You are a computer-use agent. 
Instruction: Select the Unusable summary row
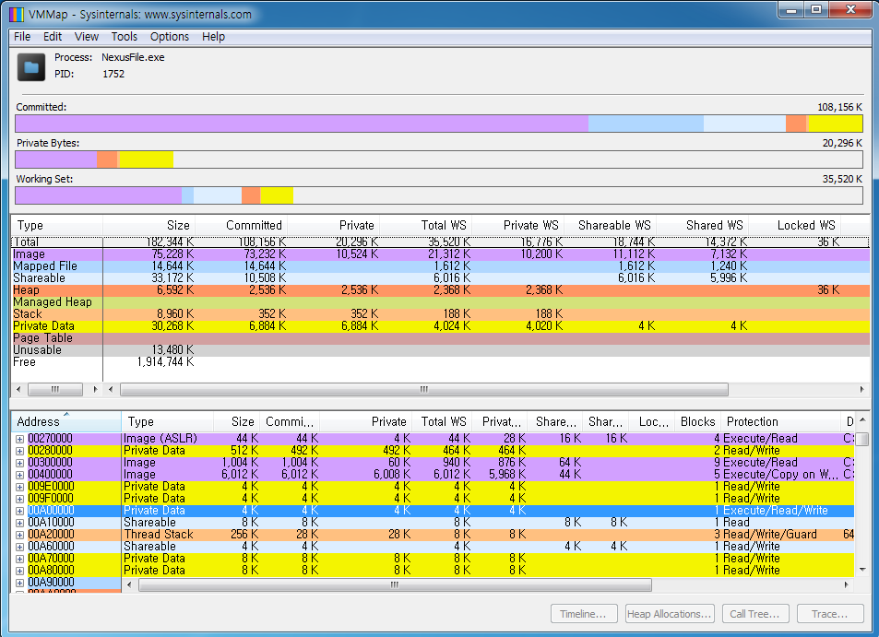tap(440, 350)
